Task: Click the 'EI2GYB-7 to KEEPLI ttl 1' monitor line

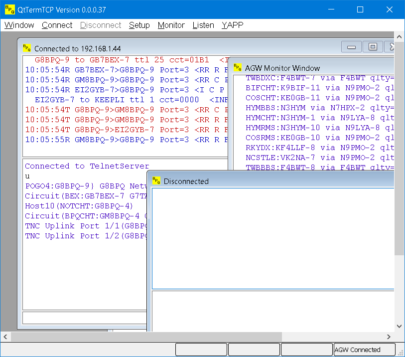Action: coord(131,100)
